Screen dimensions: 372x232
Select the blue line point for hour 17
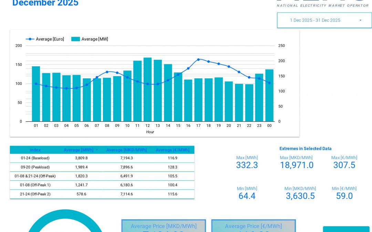tap(198, 59)
